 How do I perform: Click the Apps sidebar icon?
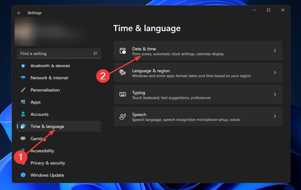(x=23, y=102)
